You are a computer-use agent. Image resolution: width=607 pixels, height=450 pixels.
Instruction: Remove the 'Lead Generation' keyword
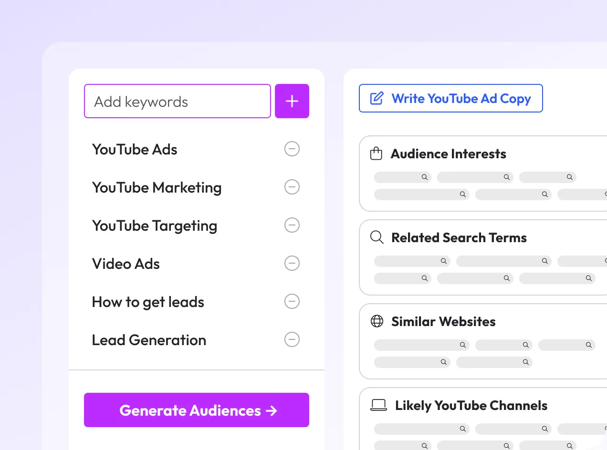292,339
